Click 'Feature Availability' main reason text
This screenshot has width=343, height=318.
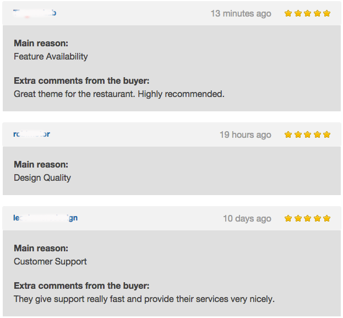(51, 57)
